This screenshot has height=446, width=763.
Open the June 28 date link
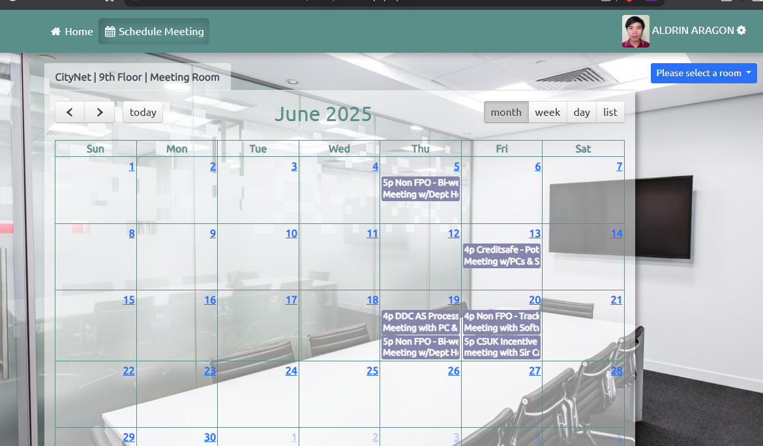pos(618,371)
